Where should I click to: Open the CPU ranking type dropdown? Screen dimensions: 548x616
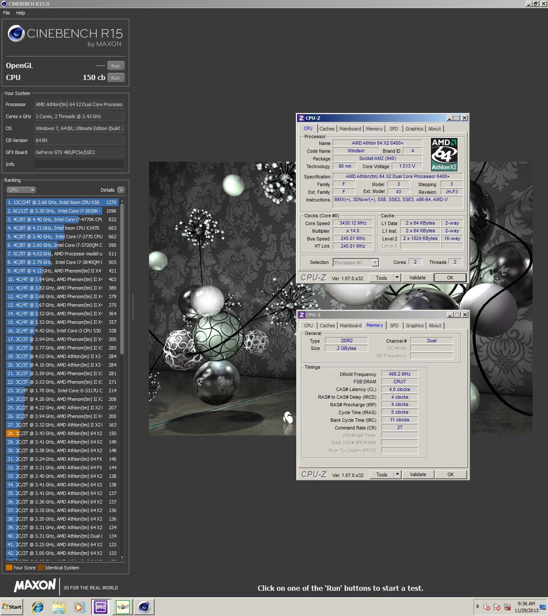pyautogui.click(x=21, y=190)
